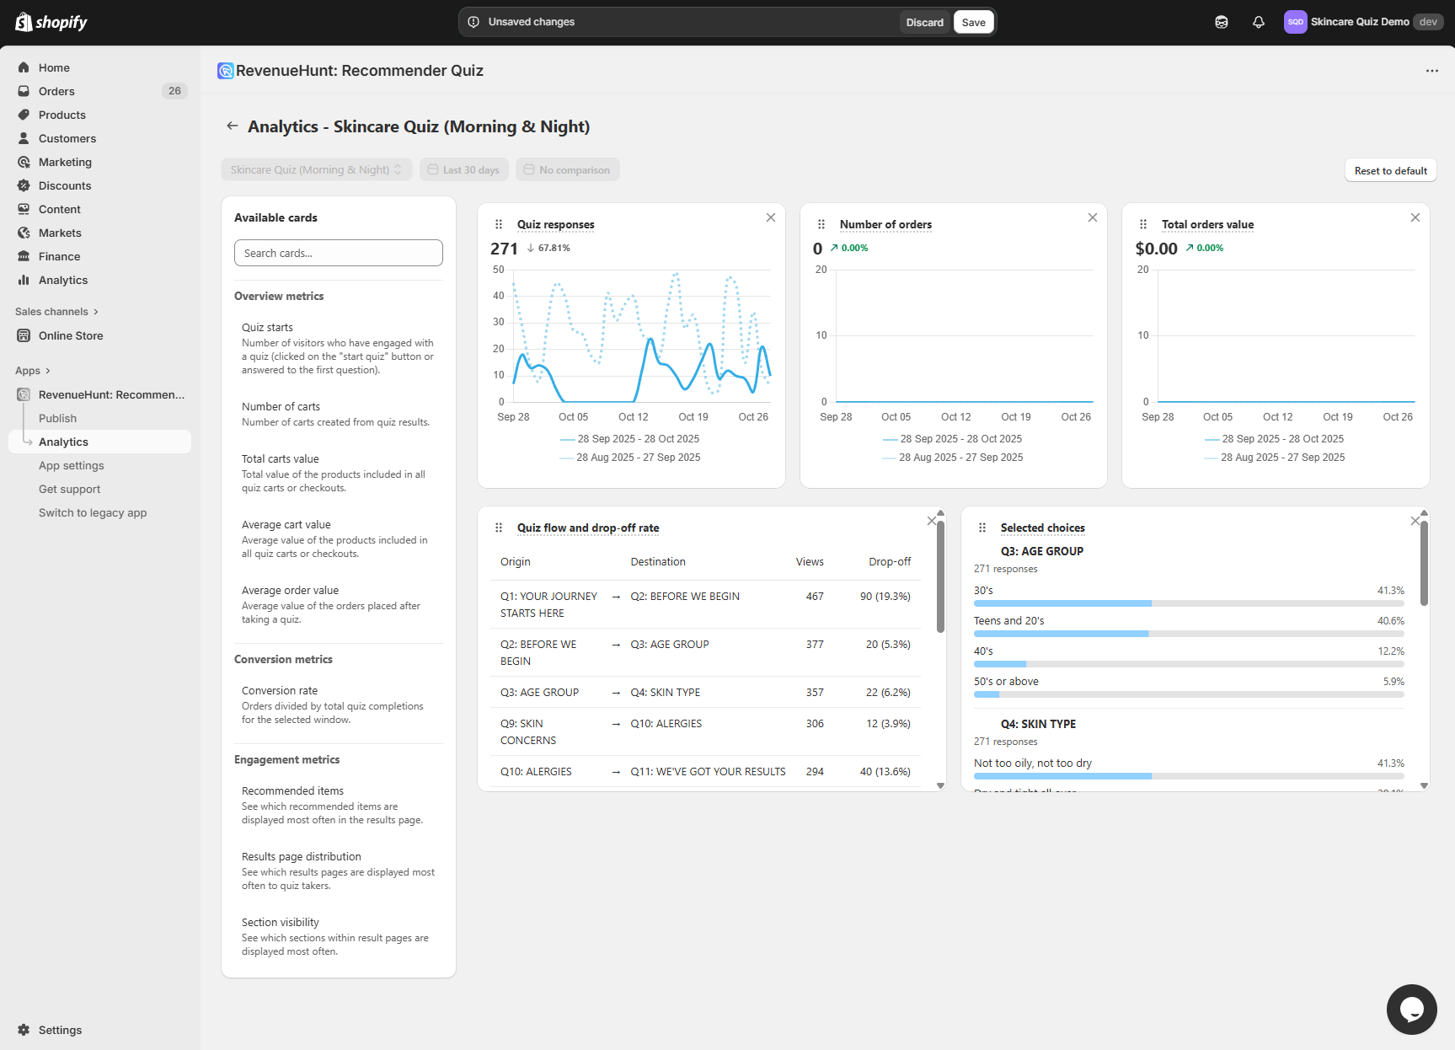Viewport: 1455px width, 1050px height.
Task: Expand the Apps section chevron
Action: pyautogui.click(x=49, y=370)
